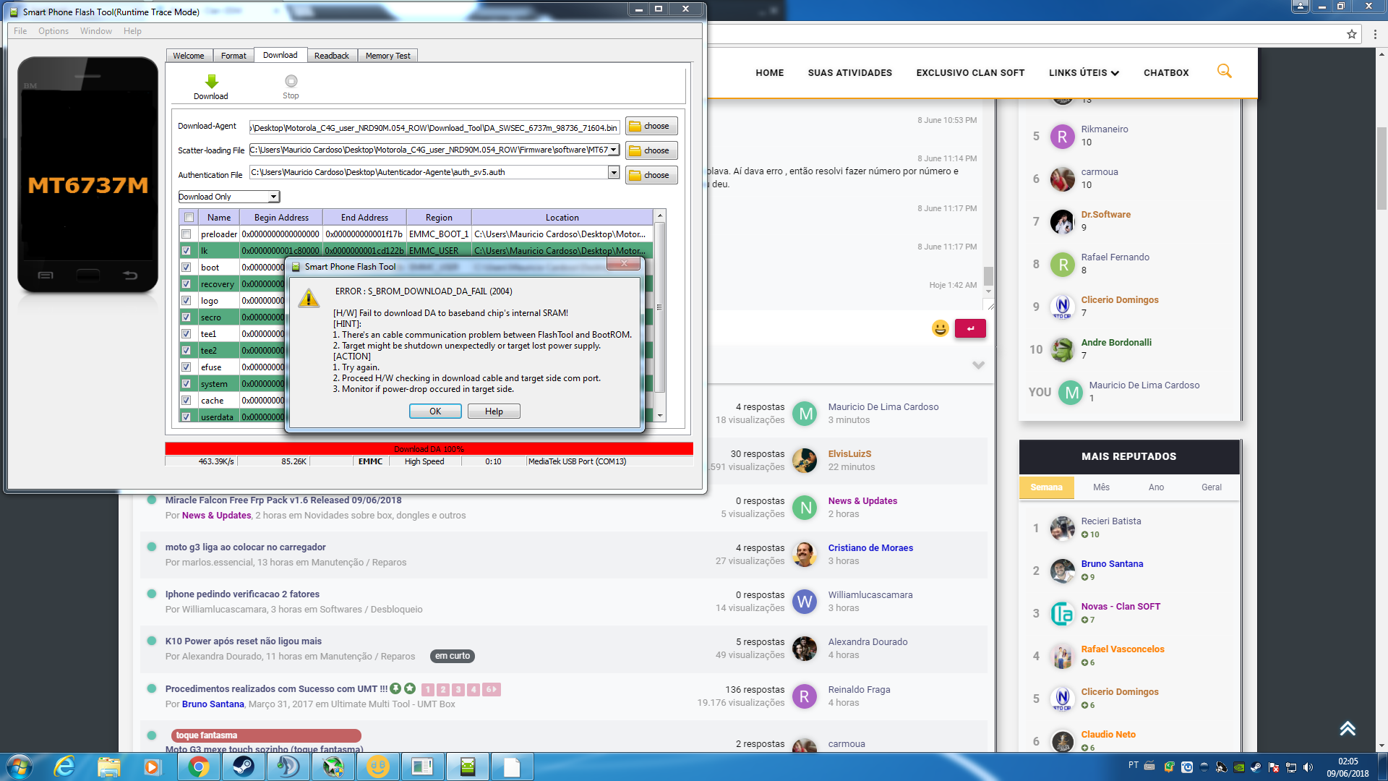The width and height of the screenshot is (1388, 781).
Task: Expand the LINKS ÚTEIS menu
Action: coord(1084,73)
